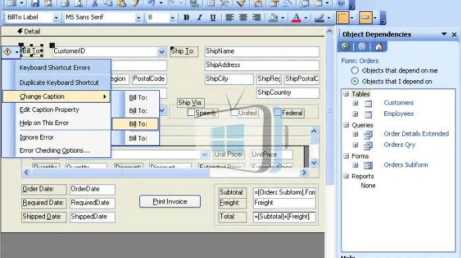The width and height of the screenshot is (461, 258).
Task: Open Change Caption submenu
Action: point(56,96)
